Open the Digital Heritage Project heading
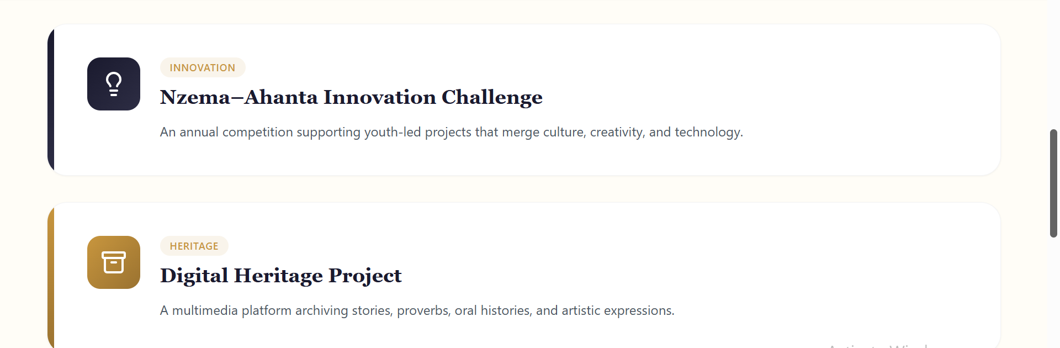The height and width of the screenshot is (348, 1060). 280,276
